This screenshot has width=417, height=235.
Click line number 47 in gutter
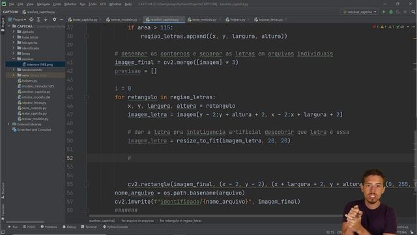coord(70,115)
